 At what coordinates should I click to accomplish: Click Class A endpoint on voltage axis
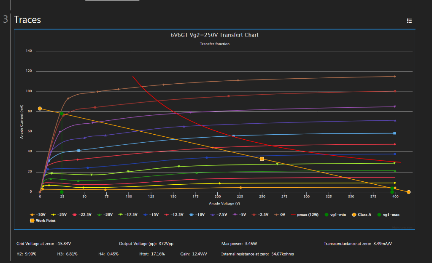(x=408, y=192)
